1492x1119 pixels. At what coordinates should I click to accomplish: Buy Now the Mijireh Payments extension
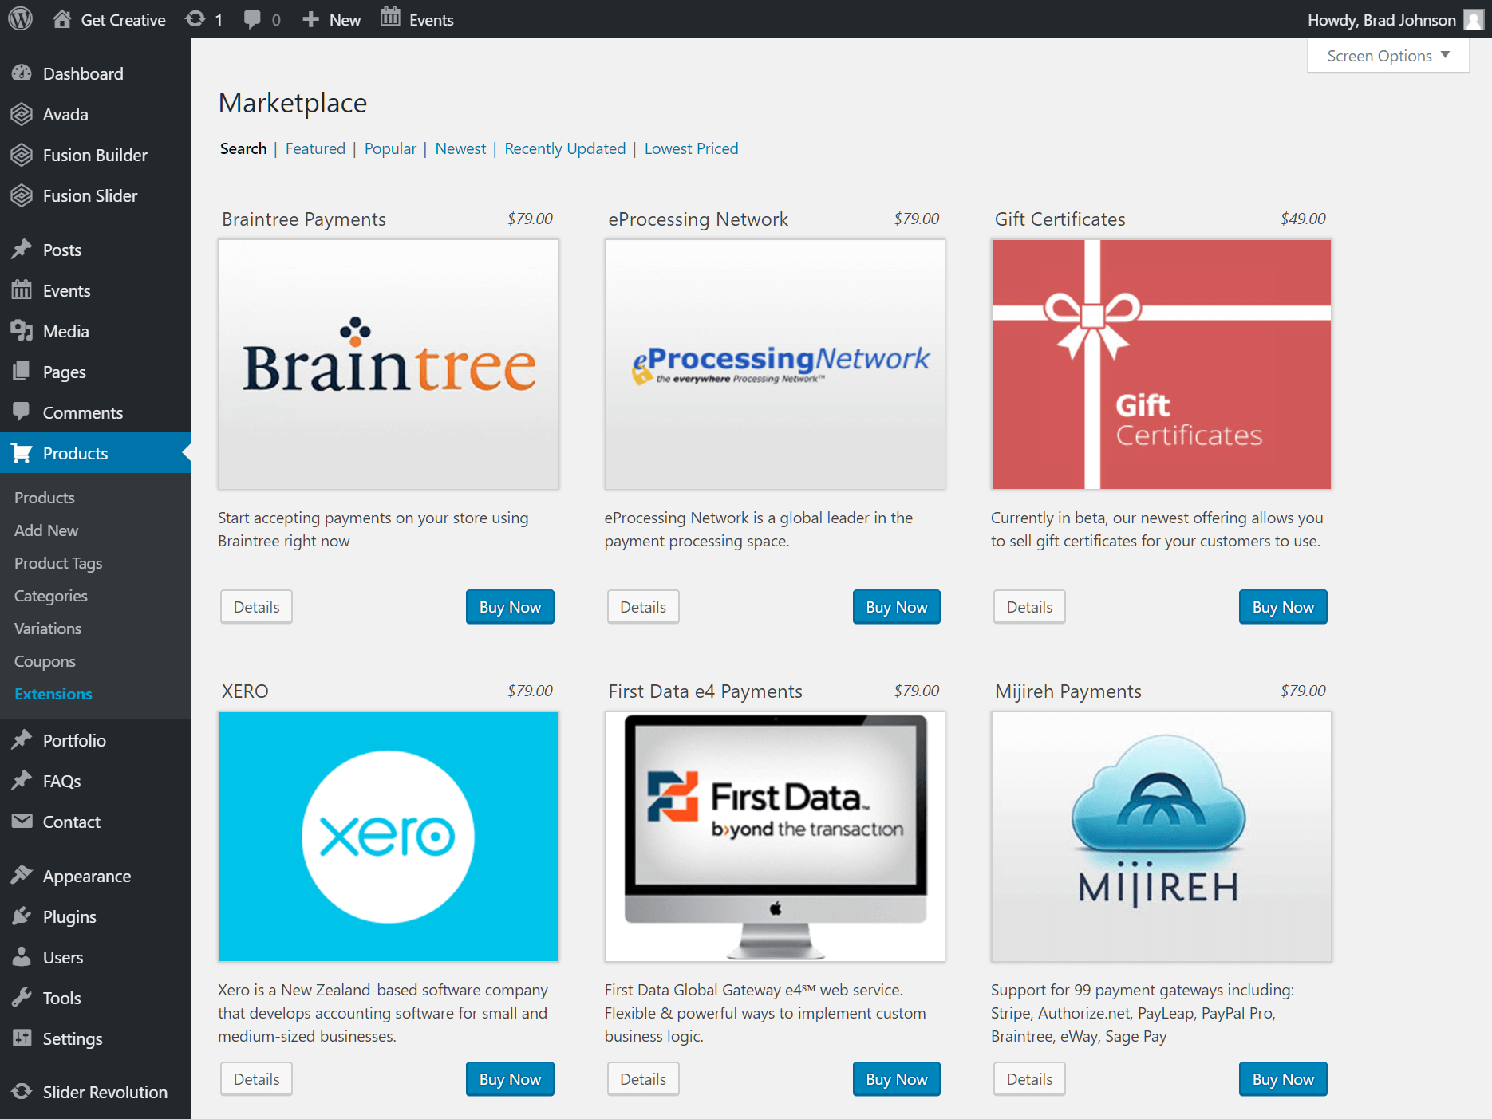pyautogui.click(x=1283, y=1079)
